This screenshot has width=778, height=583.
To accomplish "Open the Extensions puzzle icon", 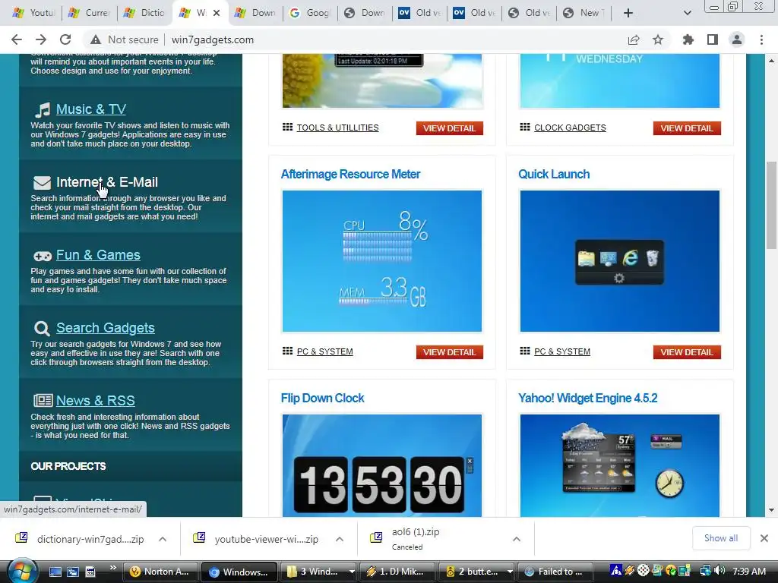I will tap(688, 39).
